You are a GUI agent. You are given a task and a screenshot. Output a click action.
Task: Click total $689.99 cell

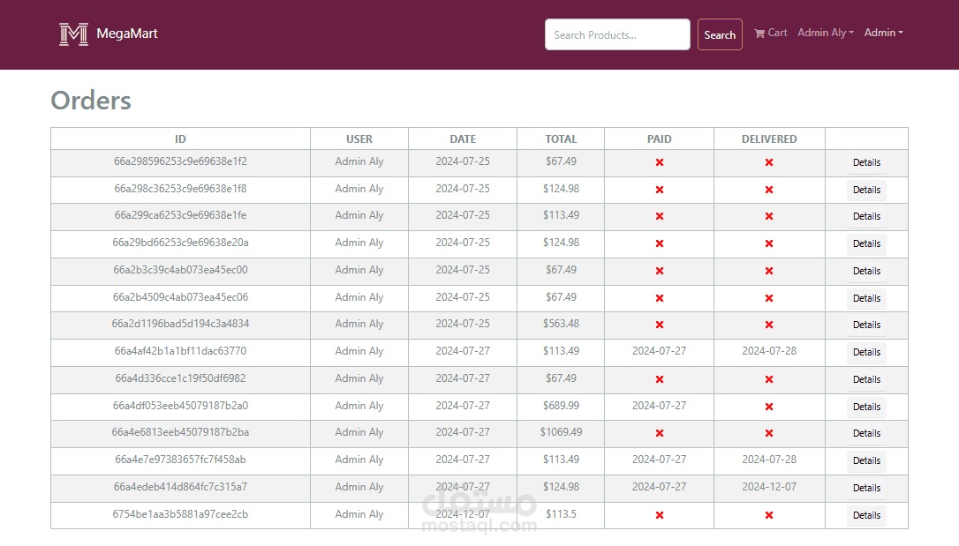click(x=561, y=406)
